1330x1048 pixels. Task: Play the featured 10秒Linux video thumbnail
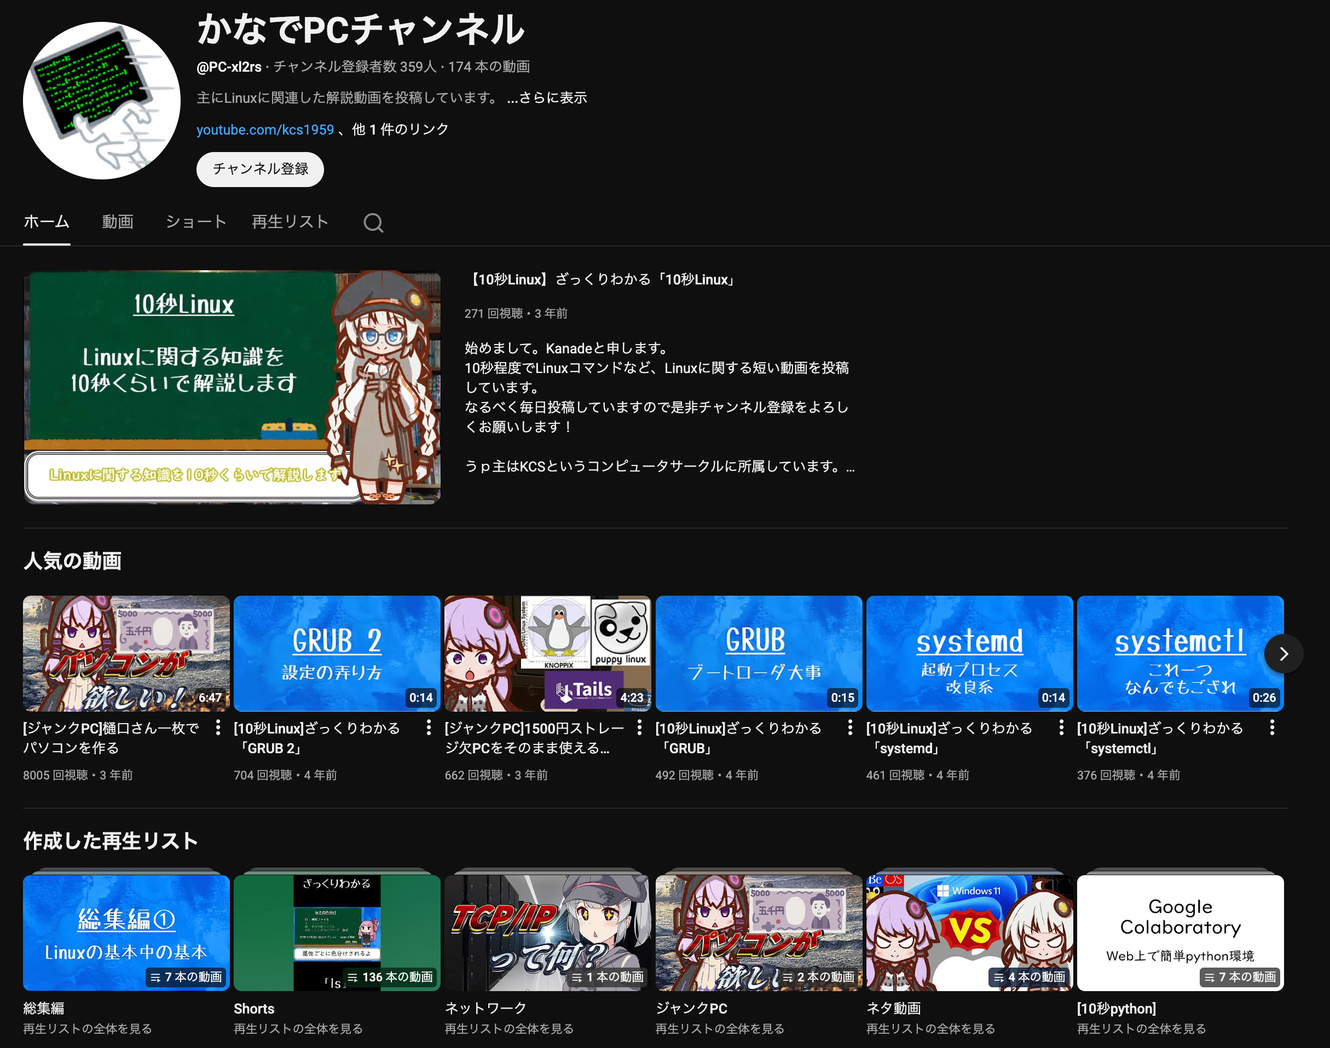click(232, 387)
